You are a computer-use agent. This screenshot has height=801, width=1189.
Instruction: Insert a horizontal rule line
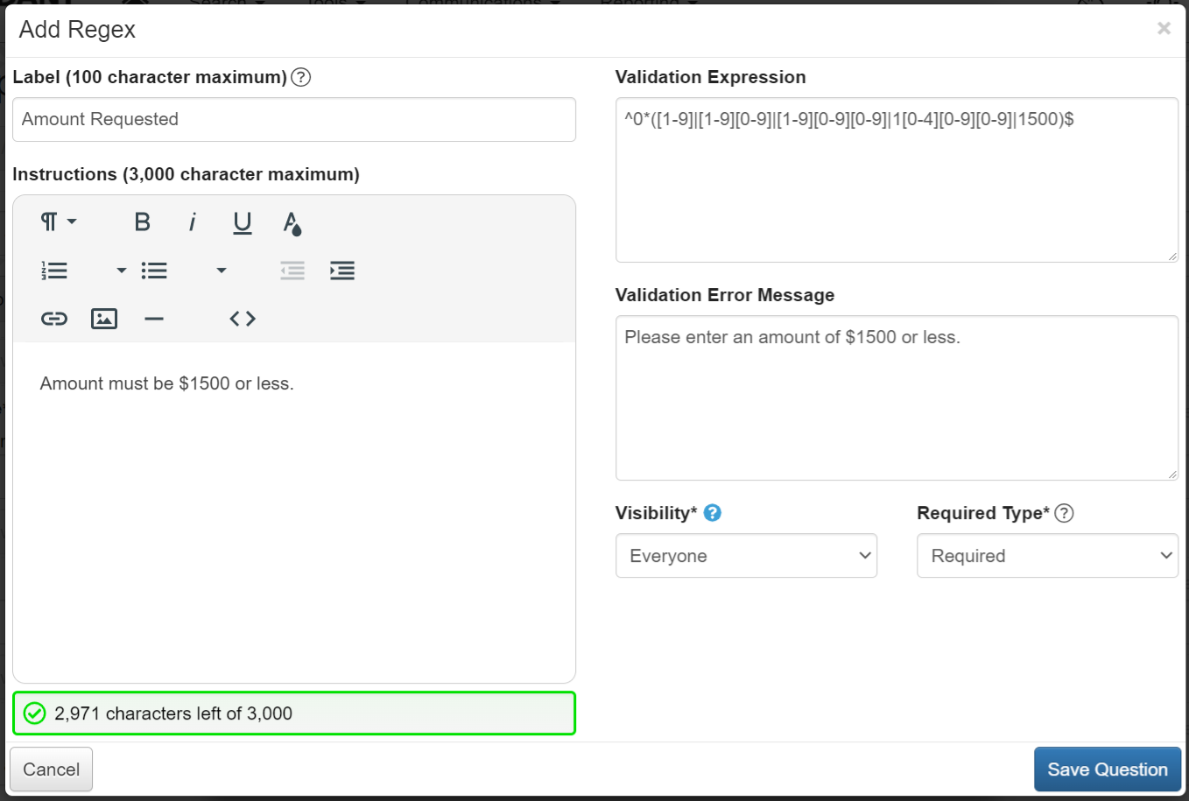(154, 319)
